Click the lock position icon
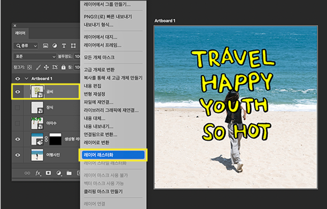The width and height of the screenshot is (327, 209). click(x=47, y=67)
